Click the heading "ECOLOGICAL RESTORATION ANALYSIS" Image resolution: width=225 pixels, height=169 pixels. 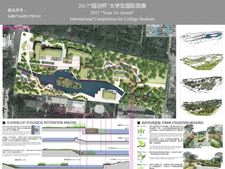coord(52,123)
